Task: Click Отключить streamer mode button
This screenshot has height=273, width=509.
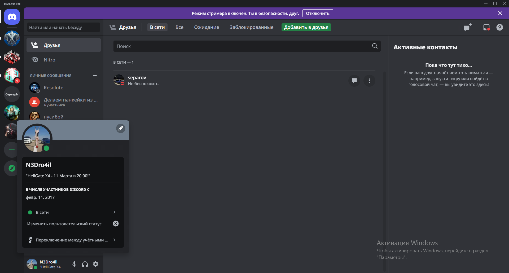Action: pyautogui.click(x=318, y=13)
